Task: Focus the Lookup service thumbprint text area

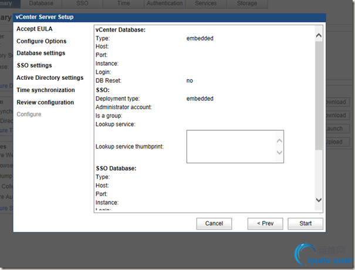Action: pos(235,147)
